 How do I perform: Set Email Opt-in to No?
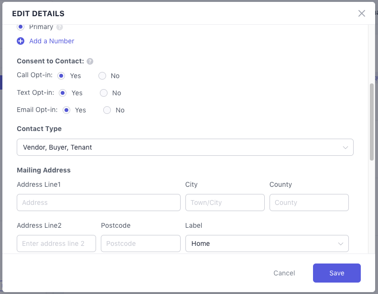coord(107,110)
